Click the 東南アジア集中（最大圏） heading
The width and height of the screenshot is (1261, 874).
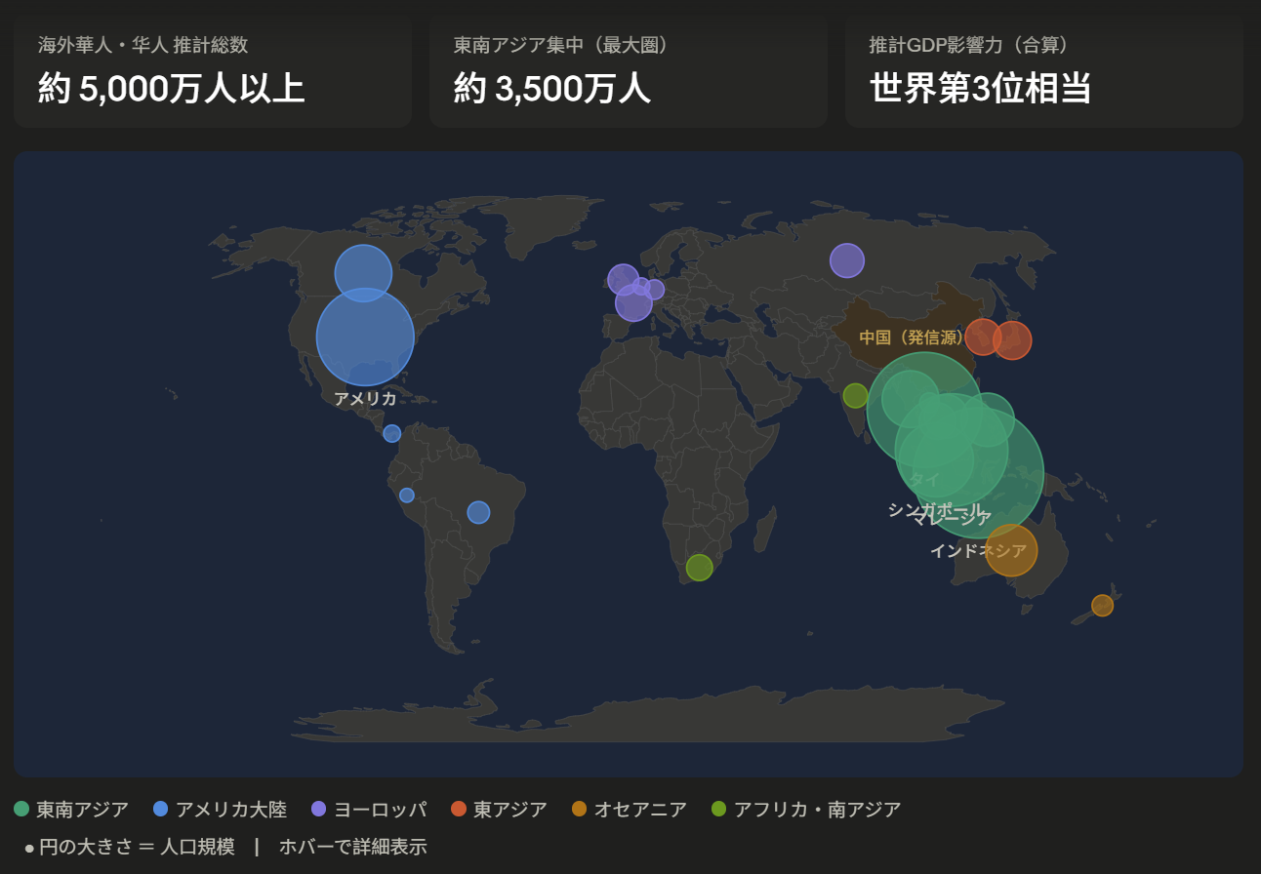[561, 45]
